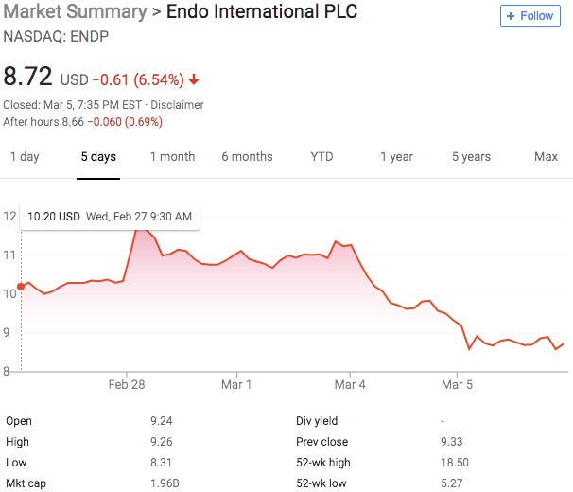Select the Max chart range

(546, 157)
